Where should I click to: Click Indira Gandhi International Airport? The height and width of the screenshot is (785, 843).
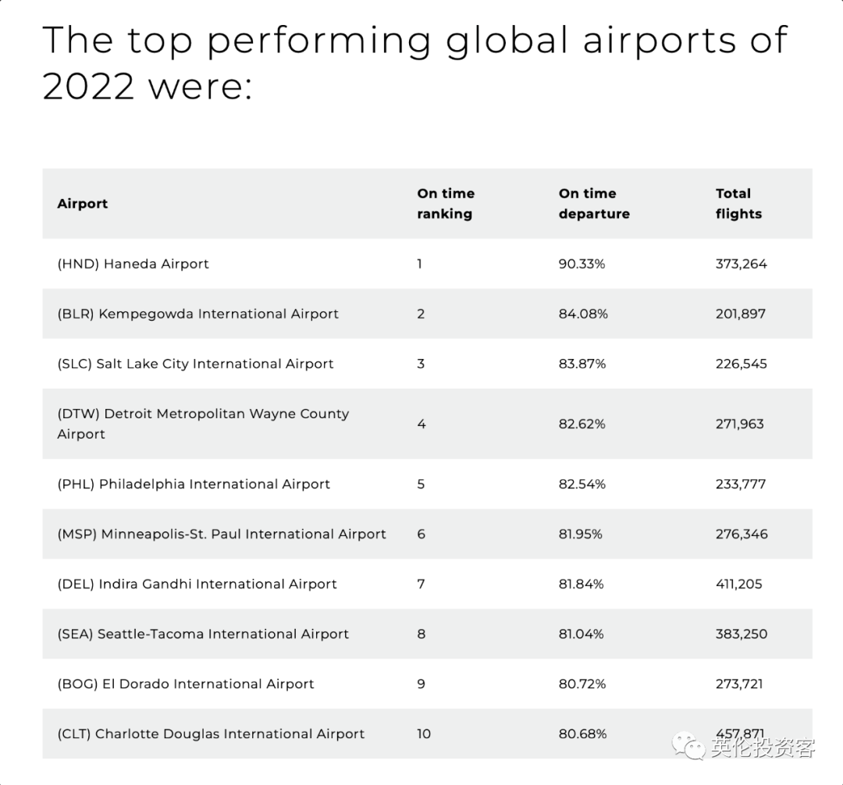[197, 584]
